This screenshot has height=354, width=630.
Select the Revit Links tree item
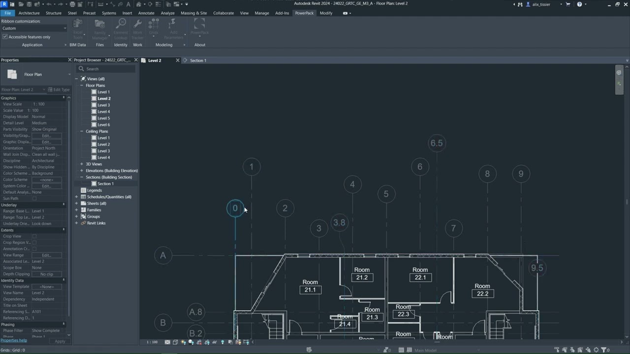pos(96,223)
